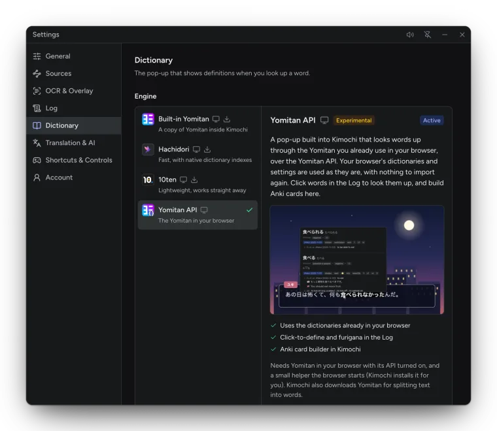The height and width of the screenshot is (431, 497).
Task: Click the OCR scan icon in sidebar
Action: 37,91
